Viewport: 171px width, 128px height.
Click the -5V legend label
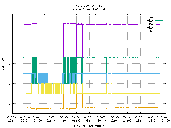coord(151,31)
